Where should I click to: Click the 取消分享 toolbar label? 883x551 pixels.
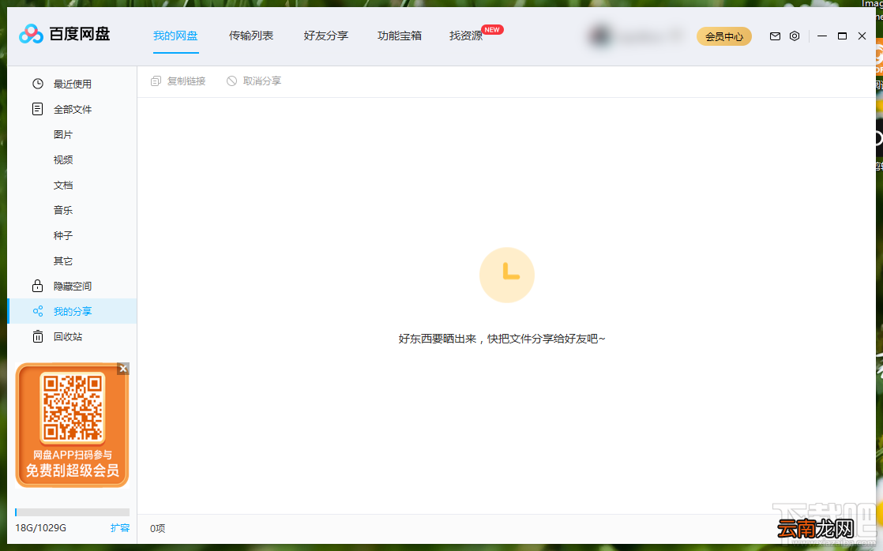[x=262, y=81]
